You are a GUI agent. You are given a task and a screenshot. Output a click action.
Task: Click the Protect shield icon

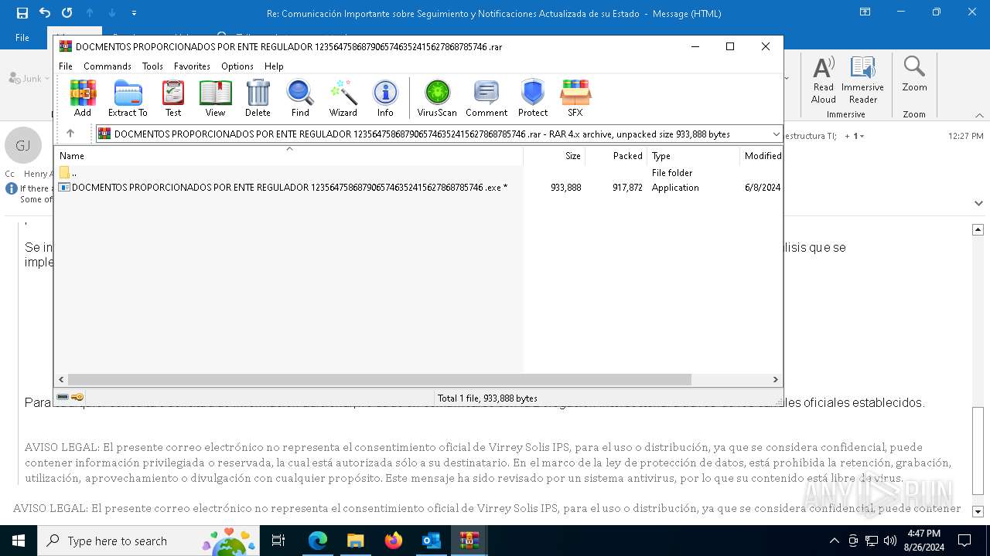coord(533,98)
